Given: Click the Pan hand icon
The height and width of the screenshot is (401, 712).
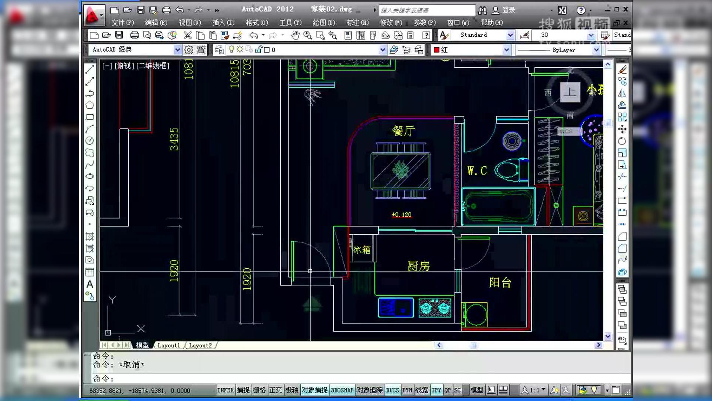Looking at the screenshot, I should click(x=295, y=35).
